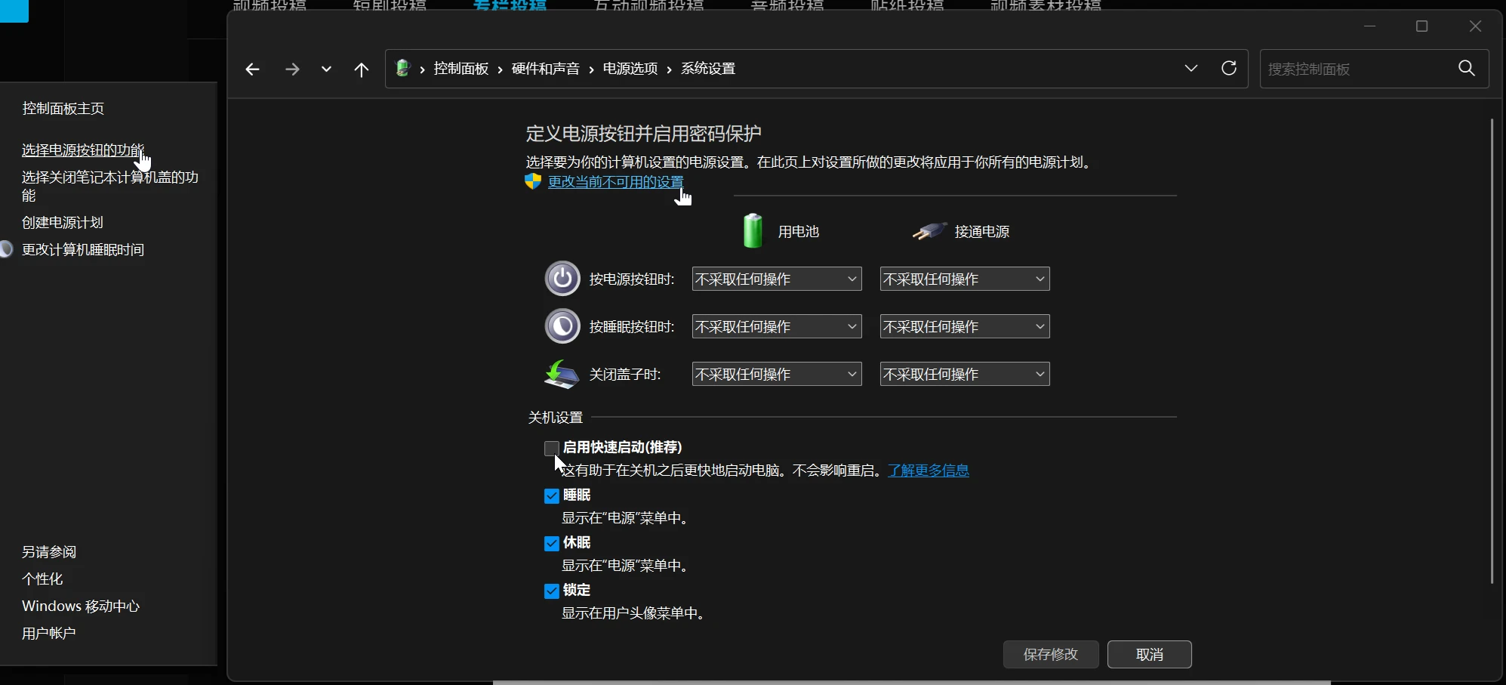Click the forward navigation arrow

point(291,69)
